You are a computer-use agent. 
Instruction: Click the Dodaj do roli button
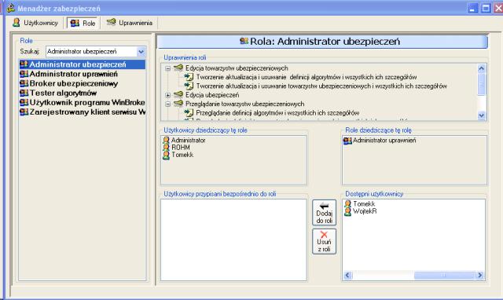324,213
